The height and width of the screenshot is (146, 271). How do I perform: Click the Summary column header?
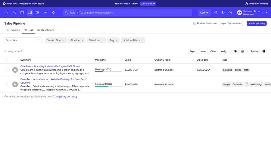coord(26,60)
